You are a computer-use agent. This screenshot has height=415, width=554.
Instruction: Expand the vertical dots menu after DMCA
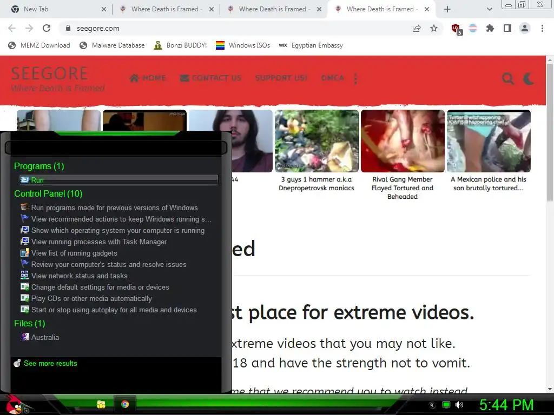click(356, 78)
